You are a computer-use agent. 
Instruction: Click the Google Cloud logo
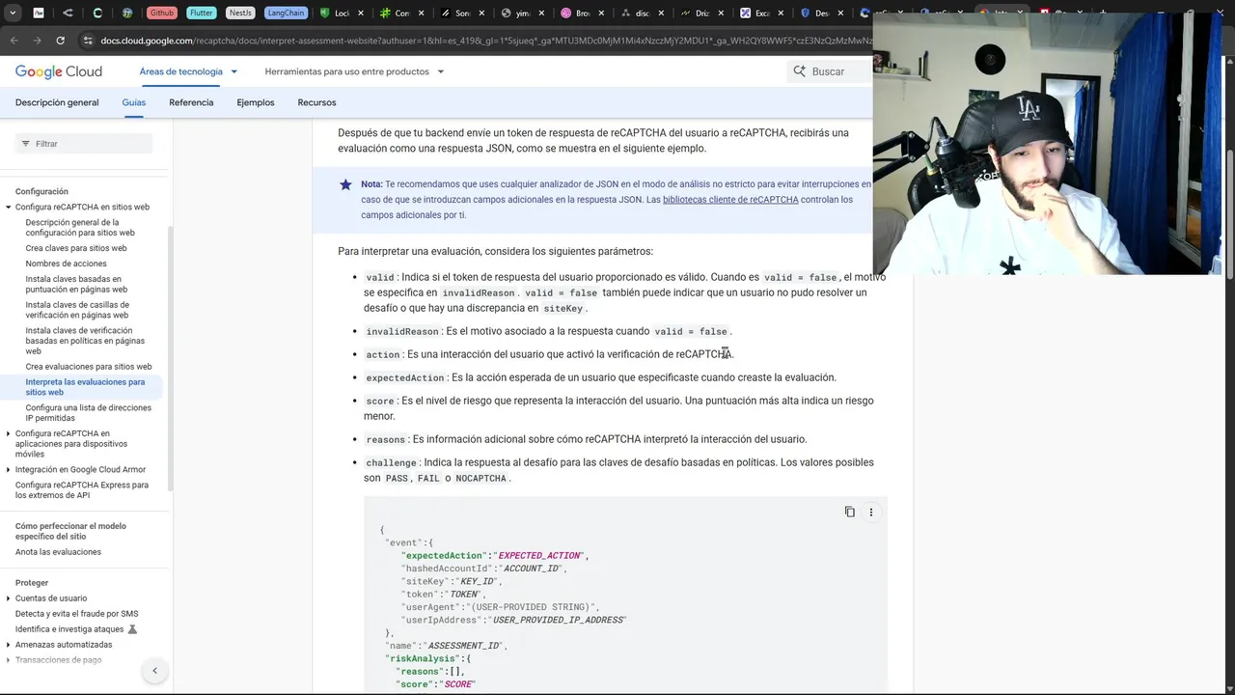click(58, 71)
